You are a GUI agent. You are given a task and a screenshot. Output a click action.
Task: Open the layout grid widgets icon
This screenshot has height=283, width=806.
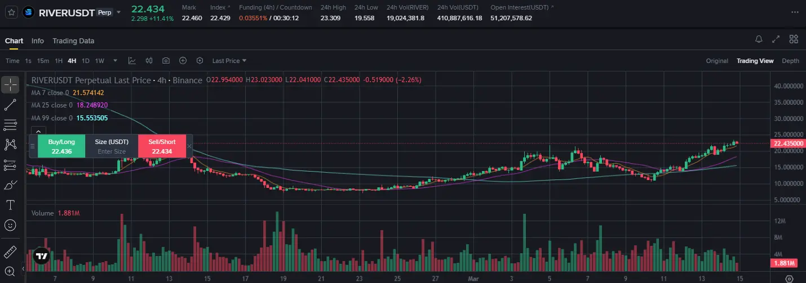point(794,39)
